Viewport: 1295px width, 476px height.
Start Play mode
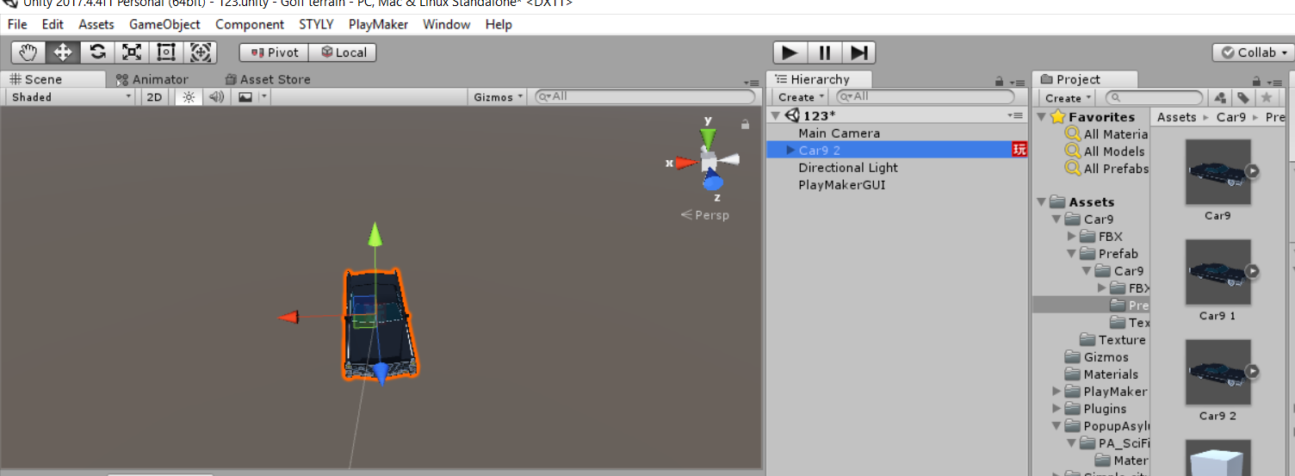pyautogui.click(x=790, y=53)
